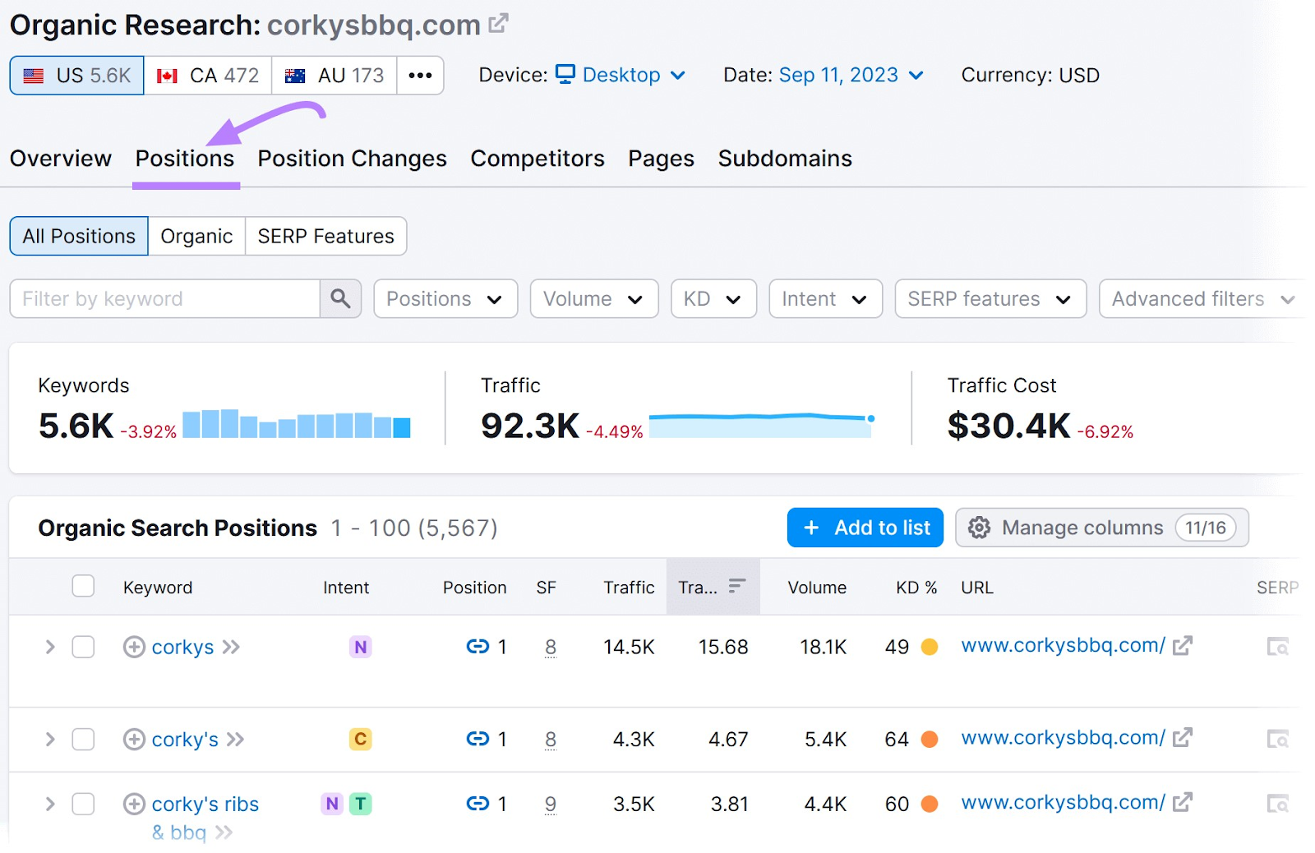The height and width of the screenshot is (853, 1315).
Task: View SERP snapshot icon for corky's ribs row
Action: 1278,803
